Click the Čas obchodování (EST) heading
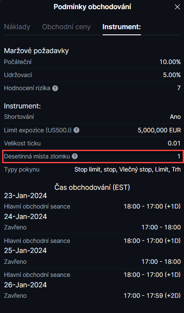This screenshot has width=184, height=313. pyautogui.click(x=92, y=187)
